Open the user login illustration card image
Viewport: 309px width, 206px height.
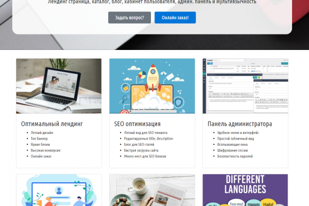pos(59,190)
